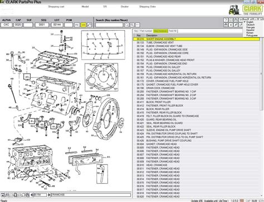The height and width of the screenshot is (202, 264).
Task: Select FELT, FILLER BLOCK OIL GUARD TO CRANKCASE row
Action: (x=197, y=116)
